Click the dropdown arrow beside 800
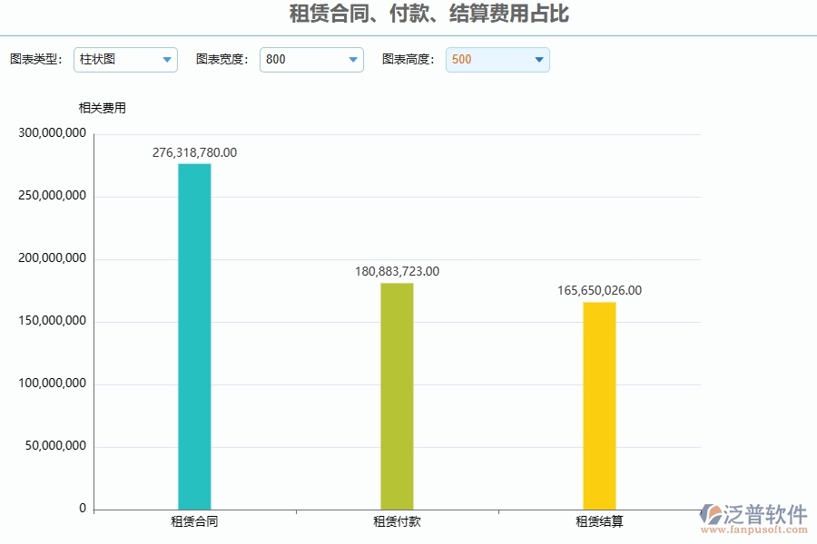The height and width of the screenshot is (544, 817). coord(353,60)
